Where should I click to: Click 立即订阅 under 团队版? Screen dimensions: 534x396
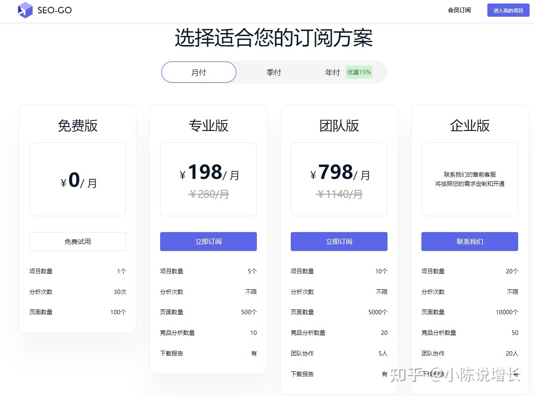(x=339, y=241)
